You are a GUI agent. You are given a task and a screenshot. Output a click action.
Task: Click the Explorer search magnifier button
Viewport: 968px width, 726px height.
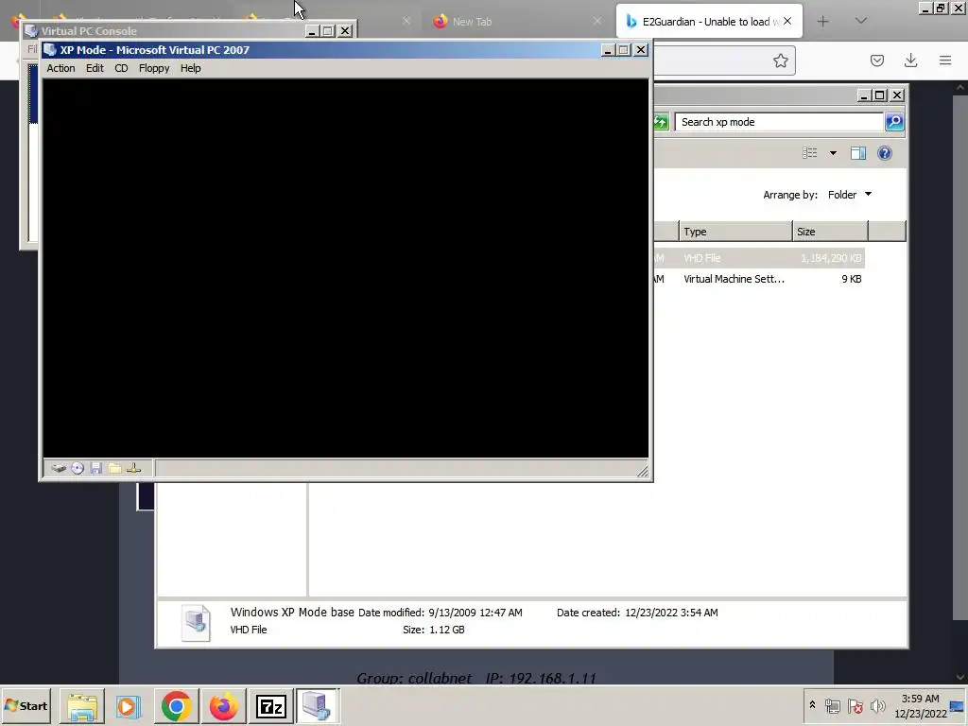coord(894,122)
